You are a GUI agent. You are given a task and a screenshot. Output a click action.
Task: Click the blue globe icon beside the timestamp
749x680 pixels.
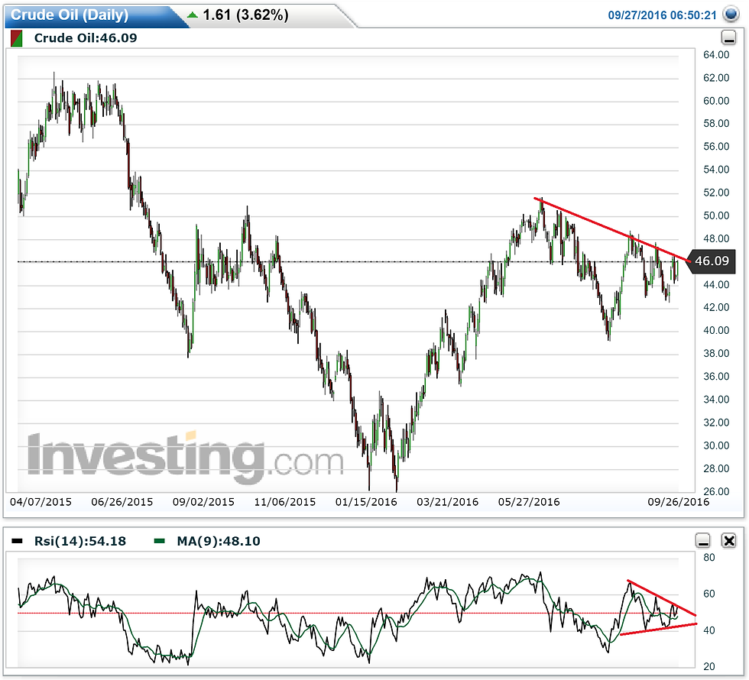[731, 15]
